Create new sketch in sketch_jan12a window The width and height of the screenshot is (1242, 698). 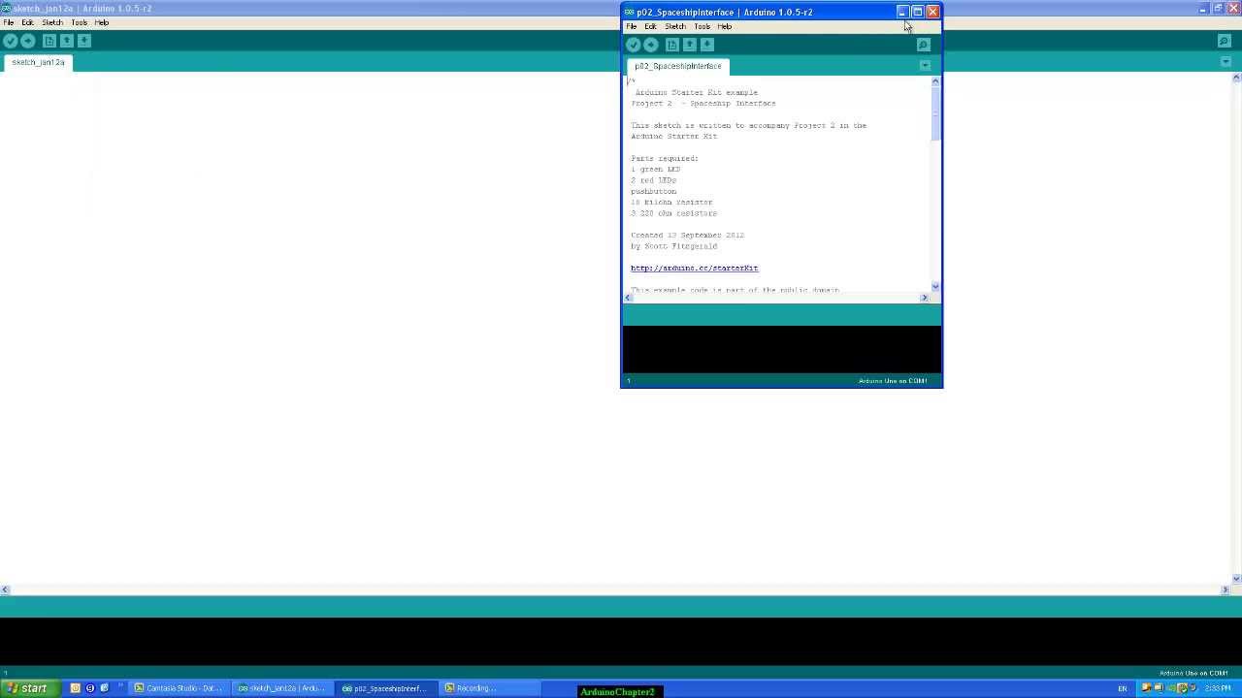point(49,41)
